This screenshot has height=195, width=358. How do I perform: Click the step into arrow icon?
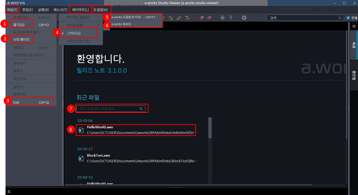point(179,18)
